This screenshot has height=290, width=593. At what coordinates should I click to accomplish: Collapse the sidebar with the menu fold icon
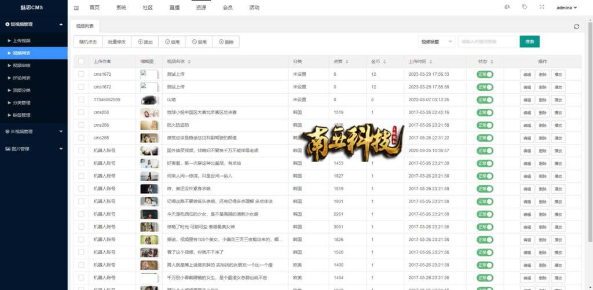[76, 8]
